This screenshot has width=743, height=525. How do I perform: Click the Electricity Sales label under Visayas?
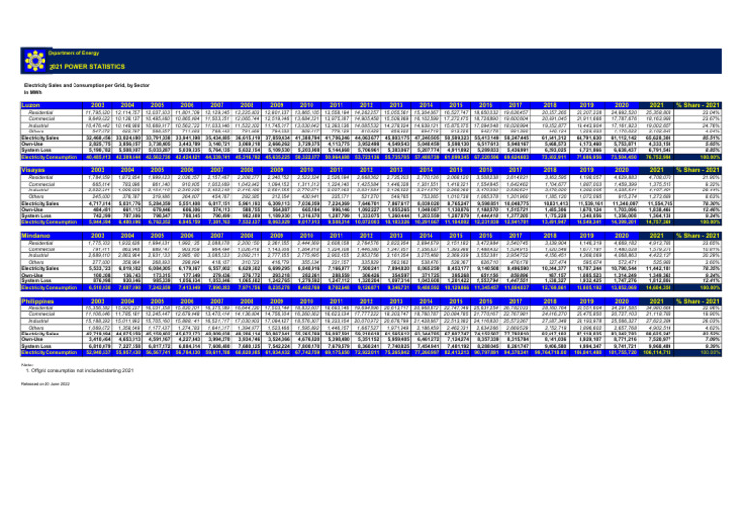pos(41,203)
